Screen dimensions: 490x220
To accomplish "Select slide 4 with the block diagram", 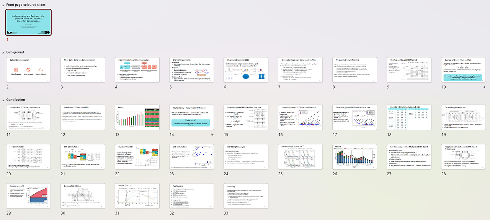I will point(137,70).
